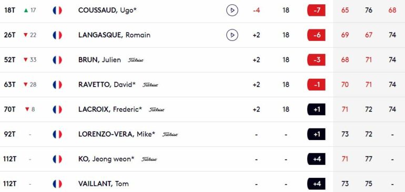Click the red down arrow beside 22
The height and width of the screenshot is (192, 405).
tap(26, 35)
